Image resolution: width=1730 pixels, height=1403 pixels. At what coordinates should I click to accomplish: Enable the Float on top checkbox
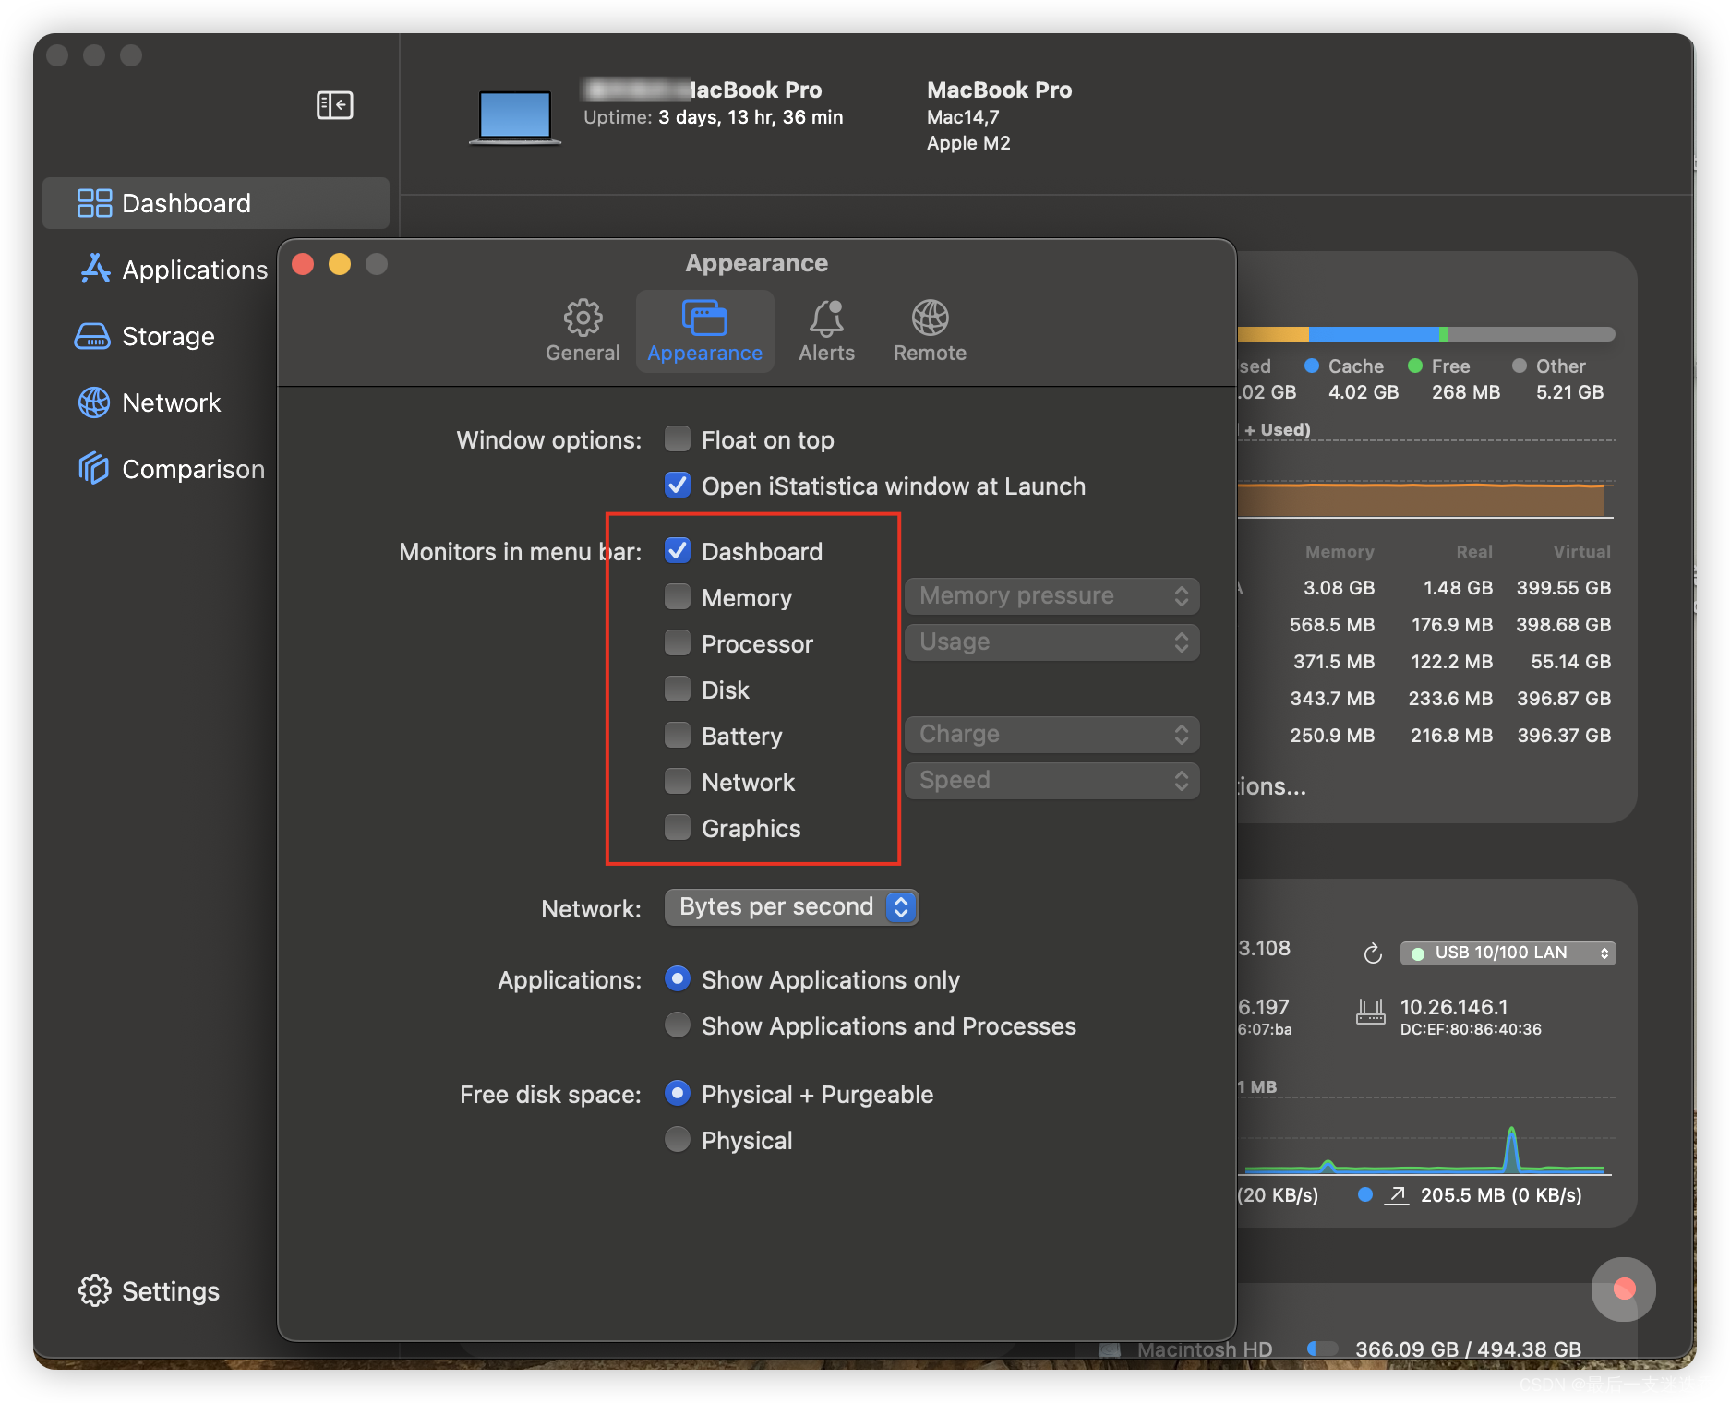(x=678, y=439)
